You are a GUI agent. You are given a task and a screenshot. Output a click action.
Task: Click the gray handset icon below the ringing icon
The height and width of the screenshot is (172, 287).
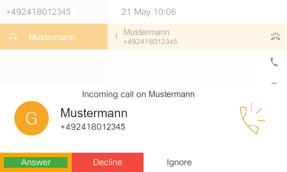274,62
